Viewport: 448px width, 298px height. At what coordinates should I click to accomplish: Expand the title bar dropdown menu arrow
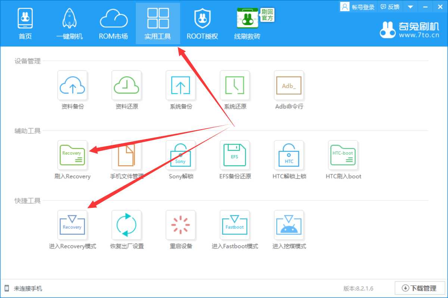point(411,7)
